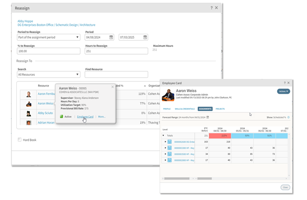Image resolution: width=307 pixels, height=200 pixels.
Task: Collapse the Totals row
Action: tap(163, 135)
